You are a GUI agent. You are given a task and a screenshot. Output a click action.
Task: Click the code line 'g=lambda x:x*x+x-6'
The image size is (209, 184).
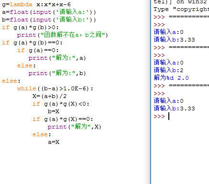tap(36, 4)
